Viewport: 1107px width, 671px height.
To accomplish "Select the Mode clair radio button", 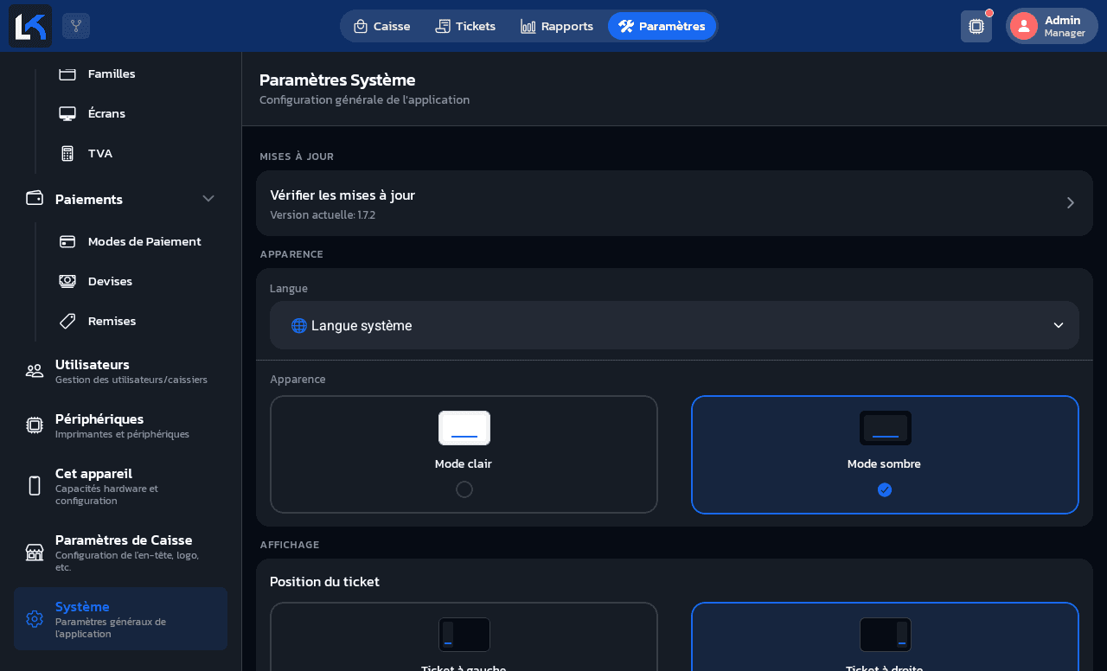I will (464, 489).
